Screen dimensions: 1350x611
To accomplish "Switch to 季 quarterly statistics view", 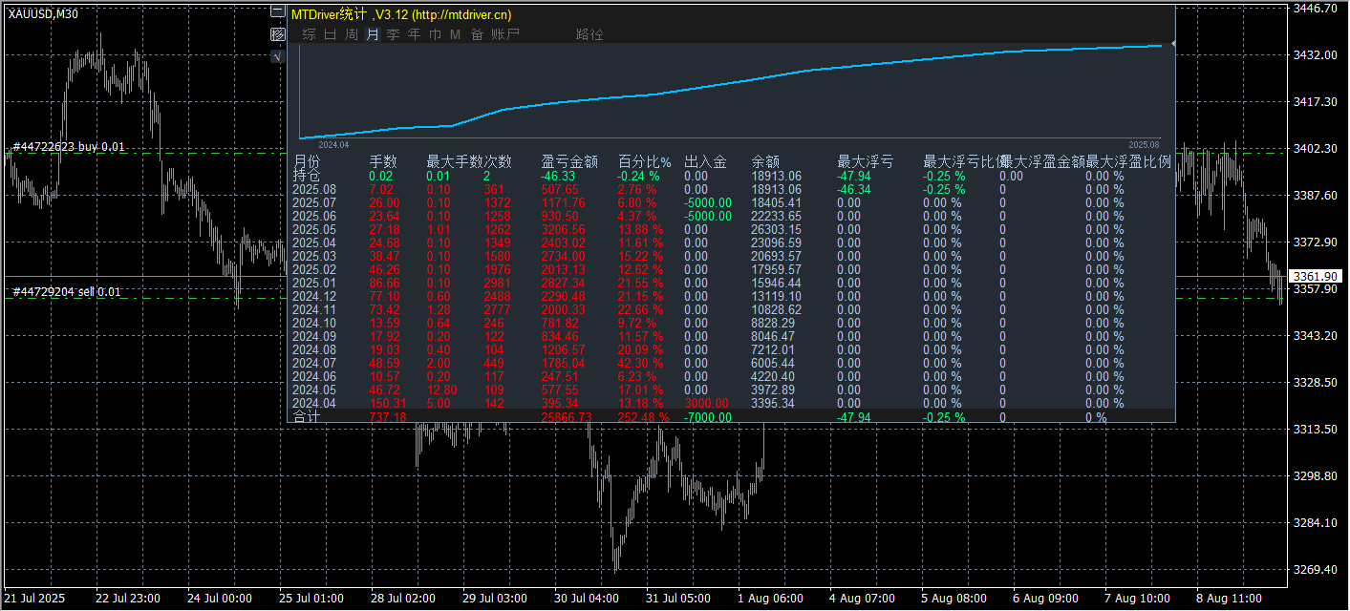I will [x=393, y=33].
